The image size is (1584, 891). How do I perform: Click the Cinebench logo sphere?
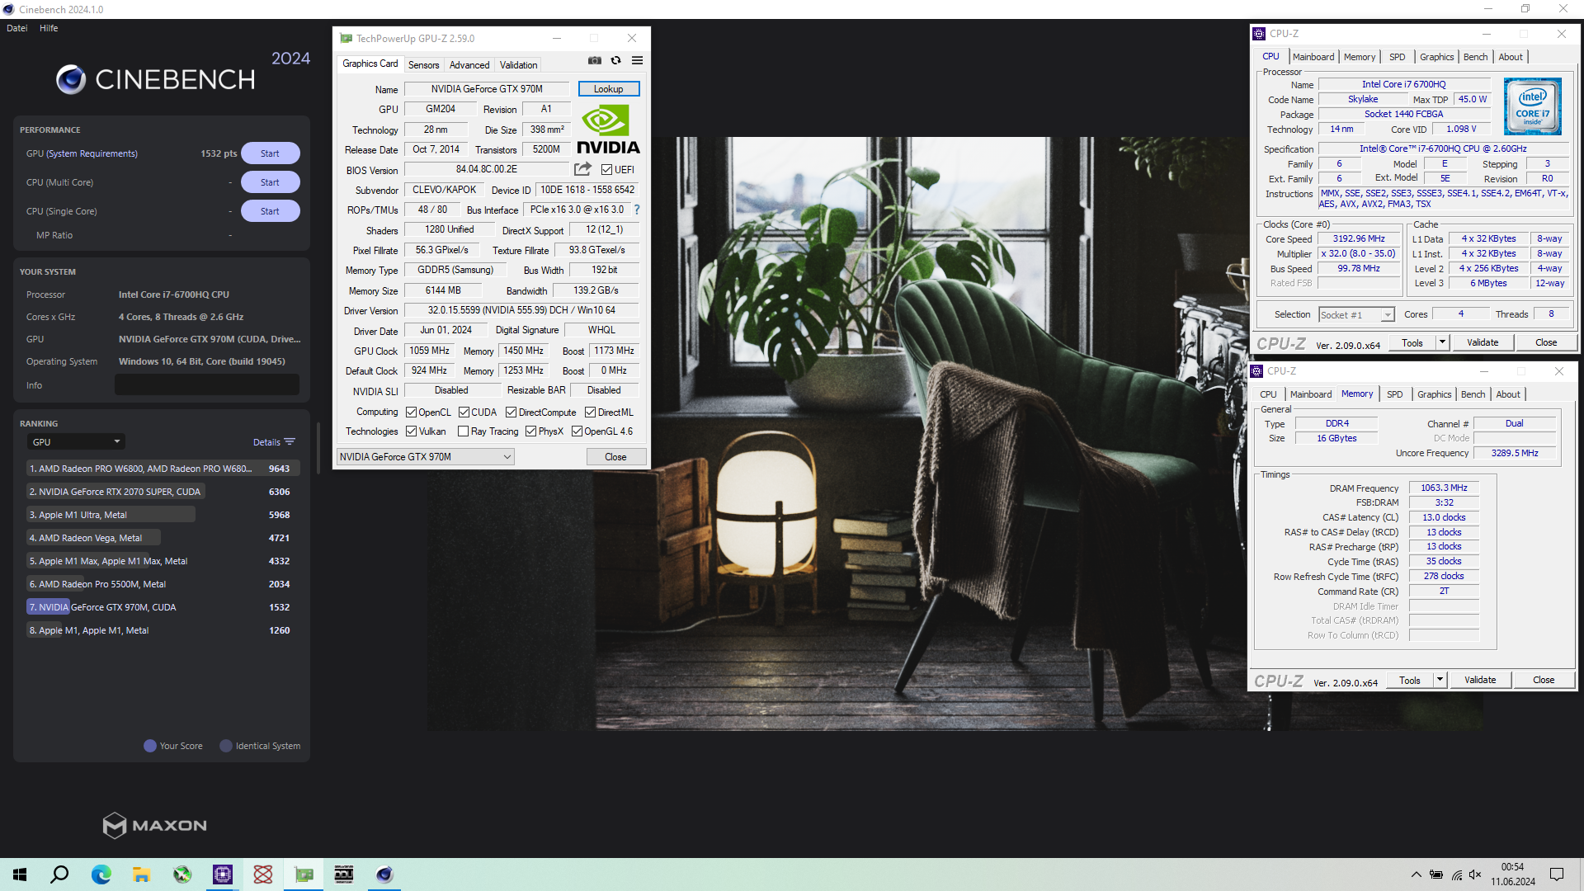click(x=71, y=79)
